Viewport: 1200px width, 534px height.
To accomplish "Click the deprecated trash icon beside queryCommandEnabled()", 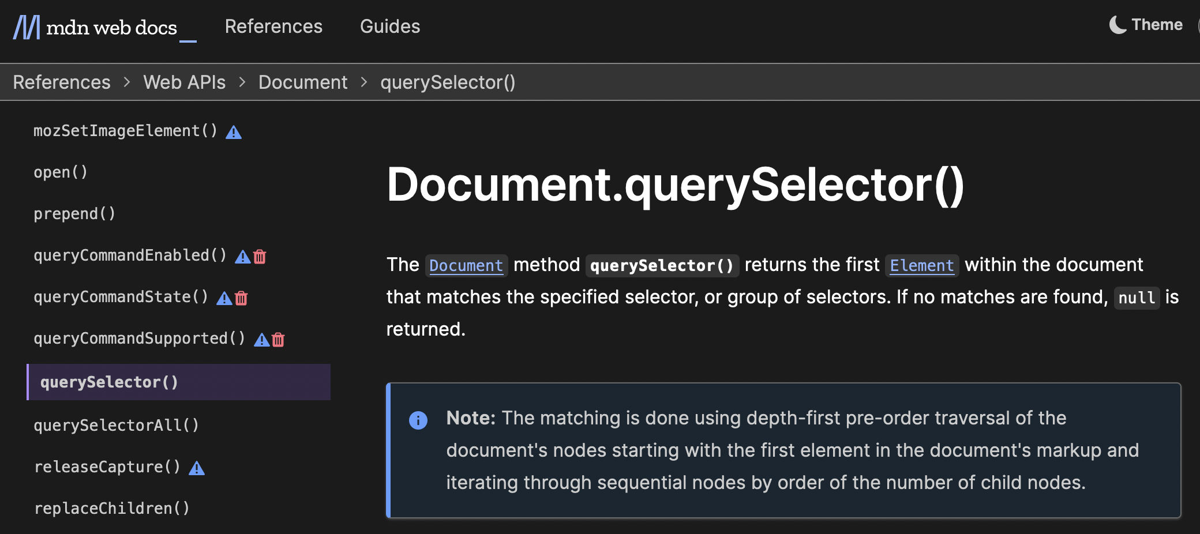I will 260,257.
